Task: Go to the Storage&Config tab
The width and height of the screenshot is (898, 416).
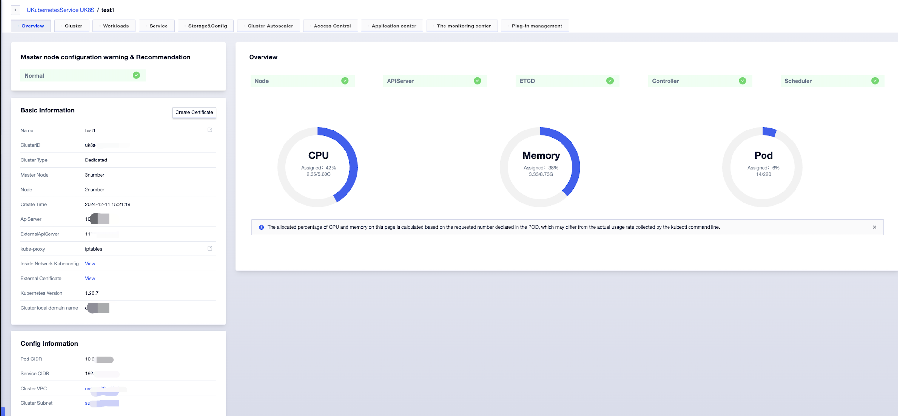Action: click(x=206, y=26)
